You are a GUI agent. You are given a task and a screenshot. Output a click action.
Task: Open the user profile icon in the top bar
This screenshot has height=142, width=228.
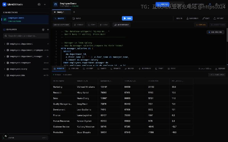210,4
